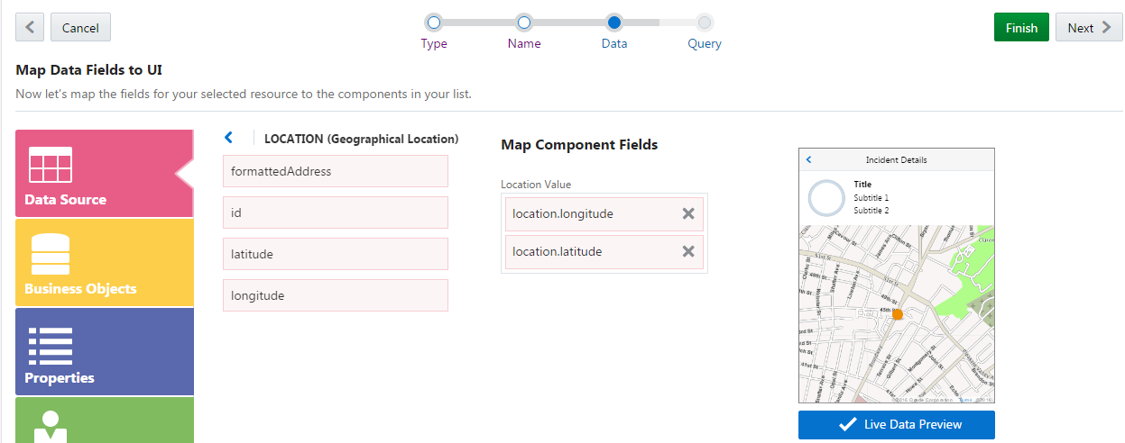Toggle the Live Data Preview button

click(896, 424)
